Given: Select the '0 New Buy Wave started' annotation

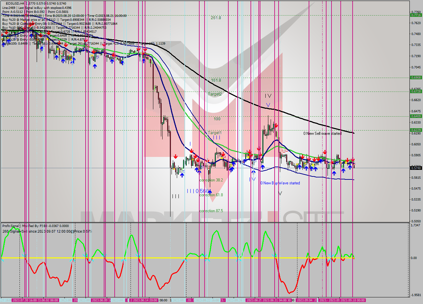Looking at the screenshot, I should 280,183.
